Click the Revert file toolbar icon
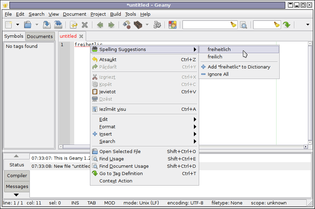Viewport: 315px width, 209px height. [74, 25]
